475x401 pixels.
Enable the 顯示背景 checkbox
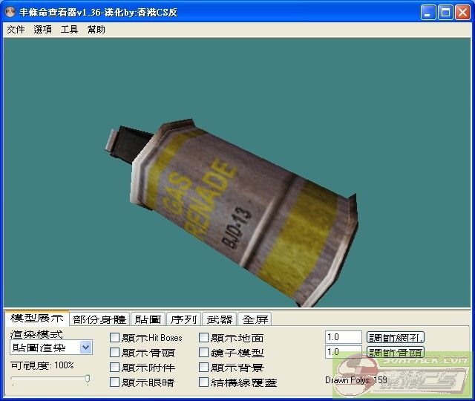tap(203, 368)
